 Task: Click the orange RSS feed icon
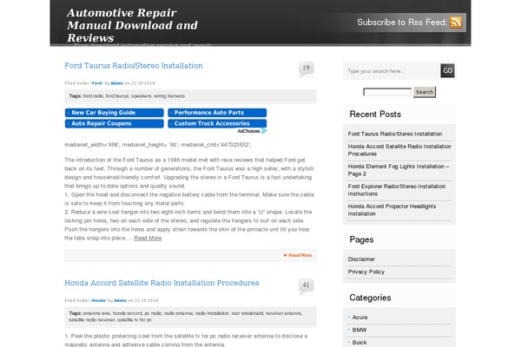click(x=456, y=23)
